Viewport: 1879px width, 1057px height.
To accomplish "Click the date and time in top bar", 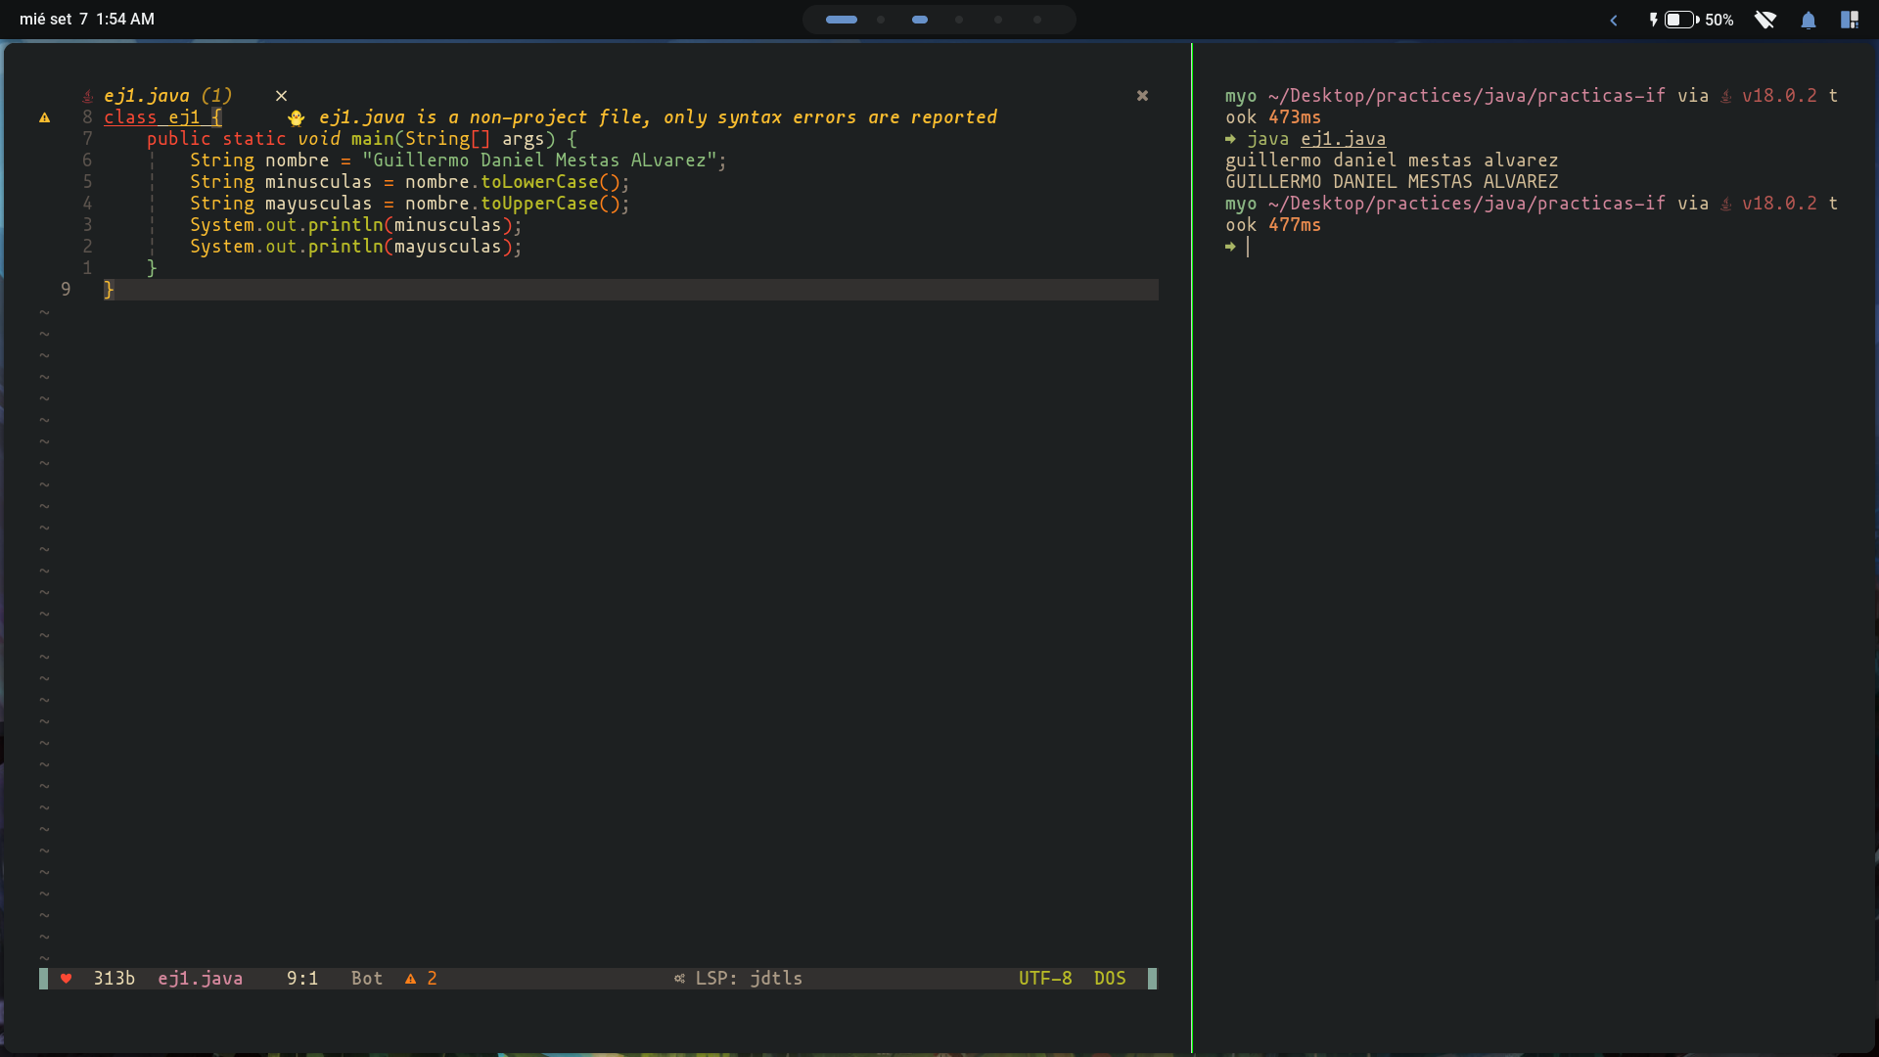I will point(87,20).
